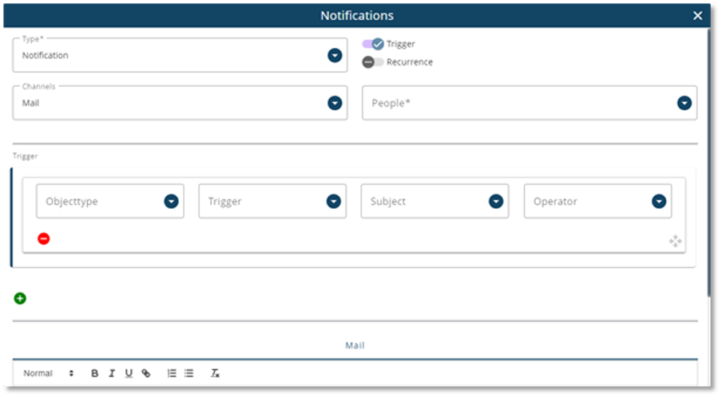Open the Type dropdown showing Notification

180,55
